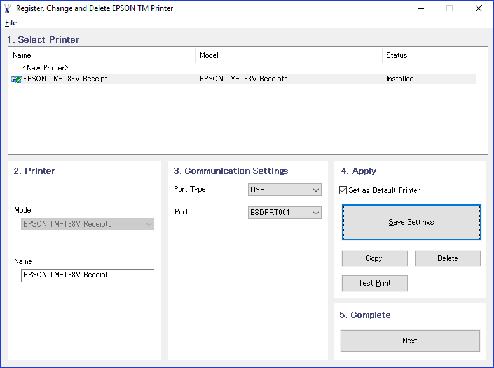The height and width of the screenshot is (368, 494).
Task: Click the Name column header
Action: coord(102,55)
